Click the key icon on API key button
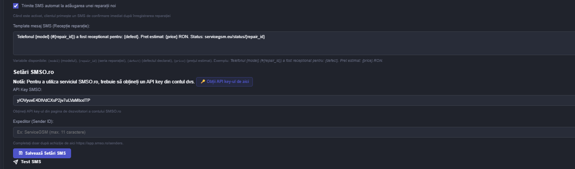 [x=203, y=82]
